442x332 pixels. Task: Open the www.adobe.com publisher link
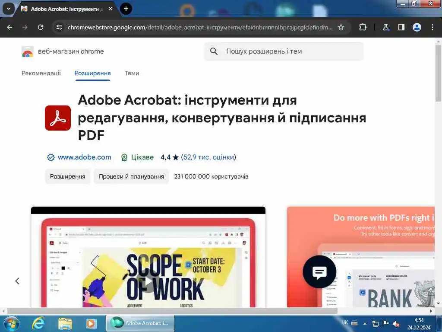tap(84, 157)
